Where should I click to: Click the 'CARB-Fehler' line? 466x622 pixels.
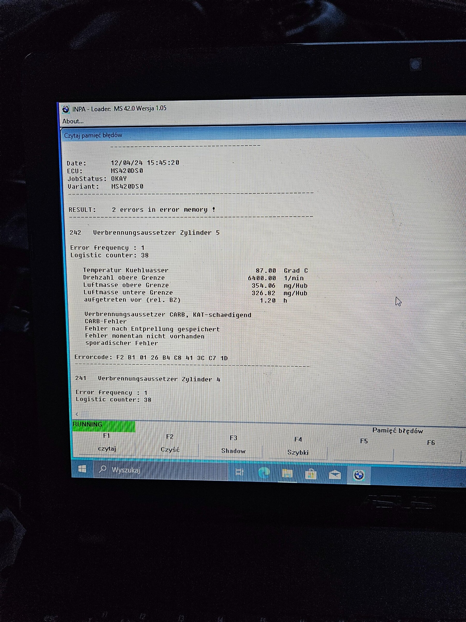106,321
